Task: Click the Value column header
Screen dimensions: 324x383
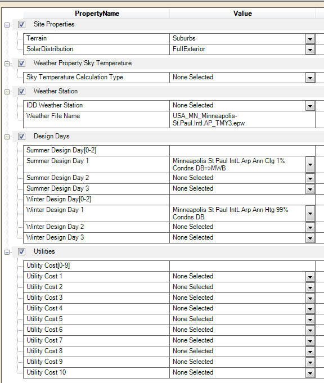Action: (x=242, y=13)
